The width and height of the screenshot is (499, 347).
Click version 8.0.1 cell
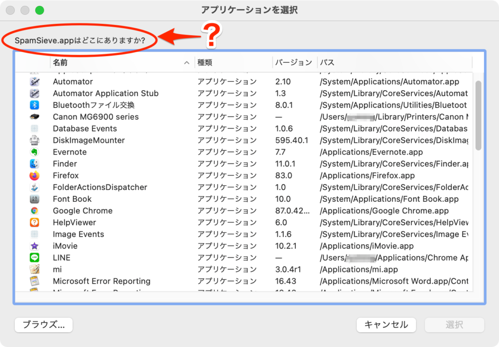tap(284, 105)
